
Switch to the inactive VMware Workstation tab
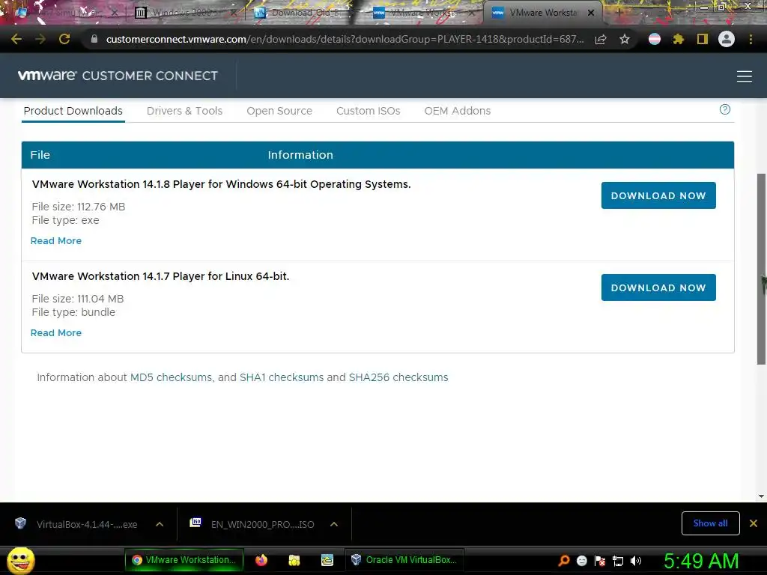pos(422,13)
